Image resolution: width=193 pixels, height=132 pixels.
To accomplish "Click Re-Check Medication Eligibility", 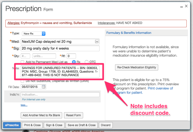I will click(x=137, y=67).
